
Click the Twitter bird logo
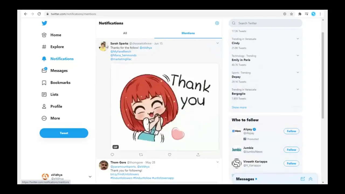coord(44,23)
